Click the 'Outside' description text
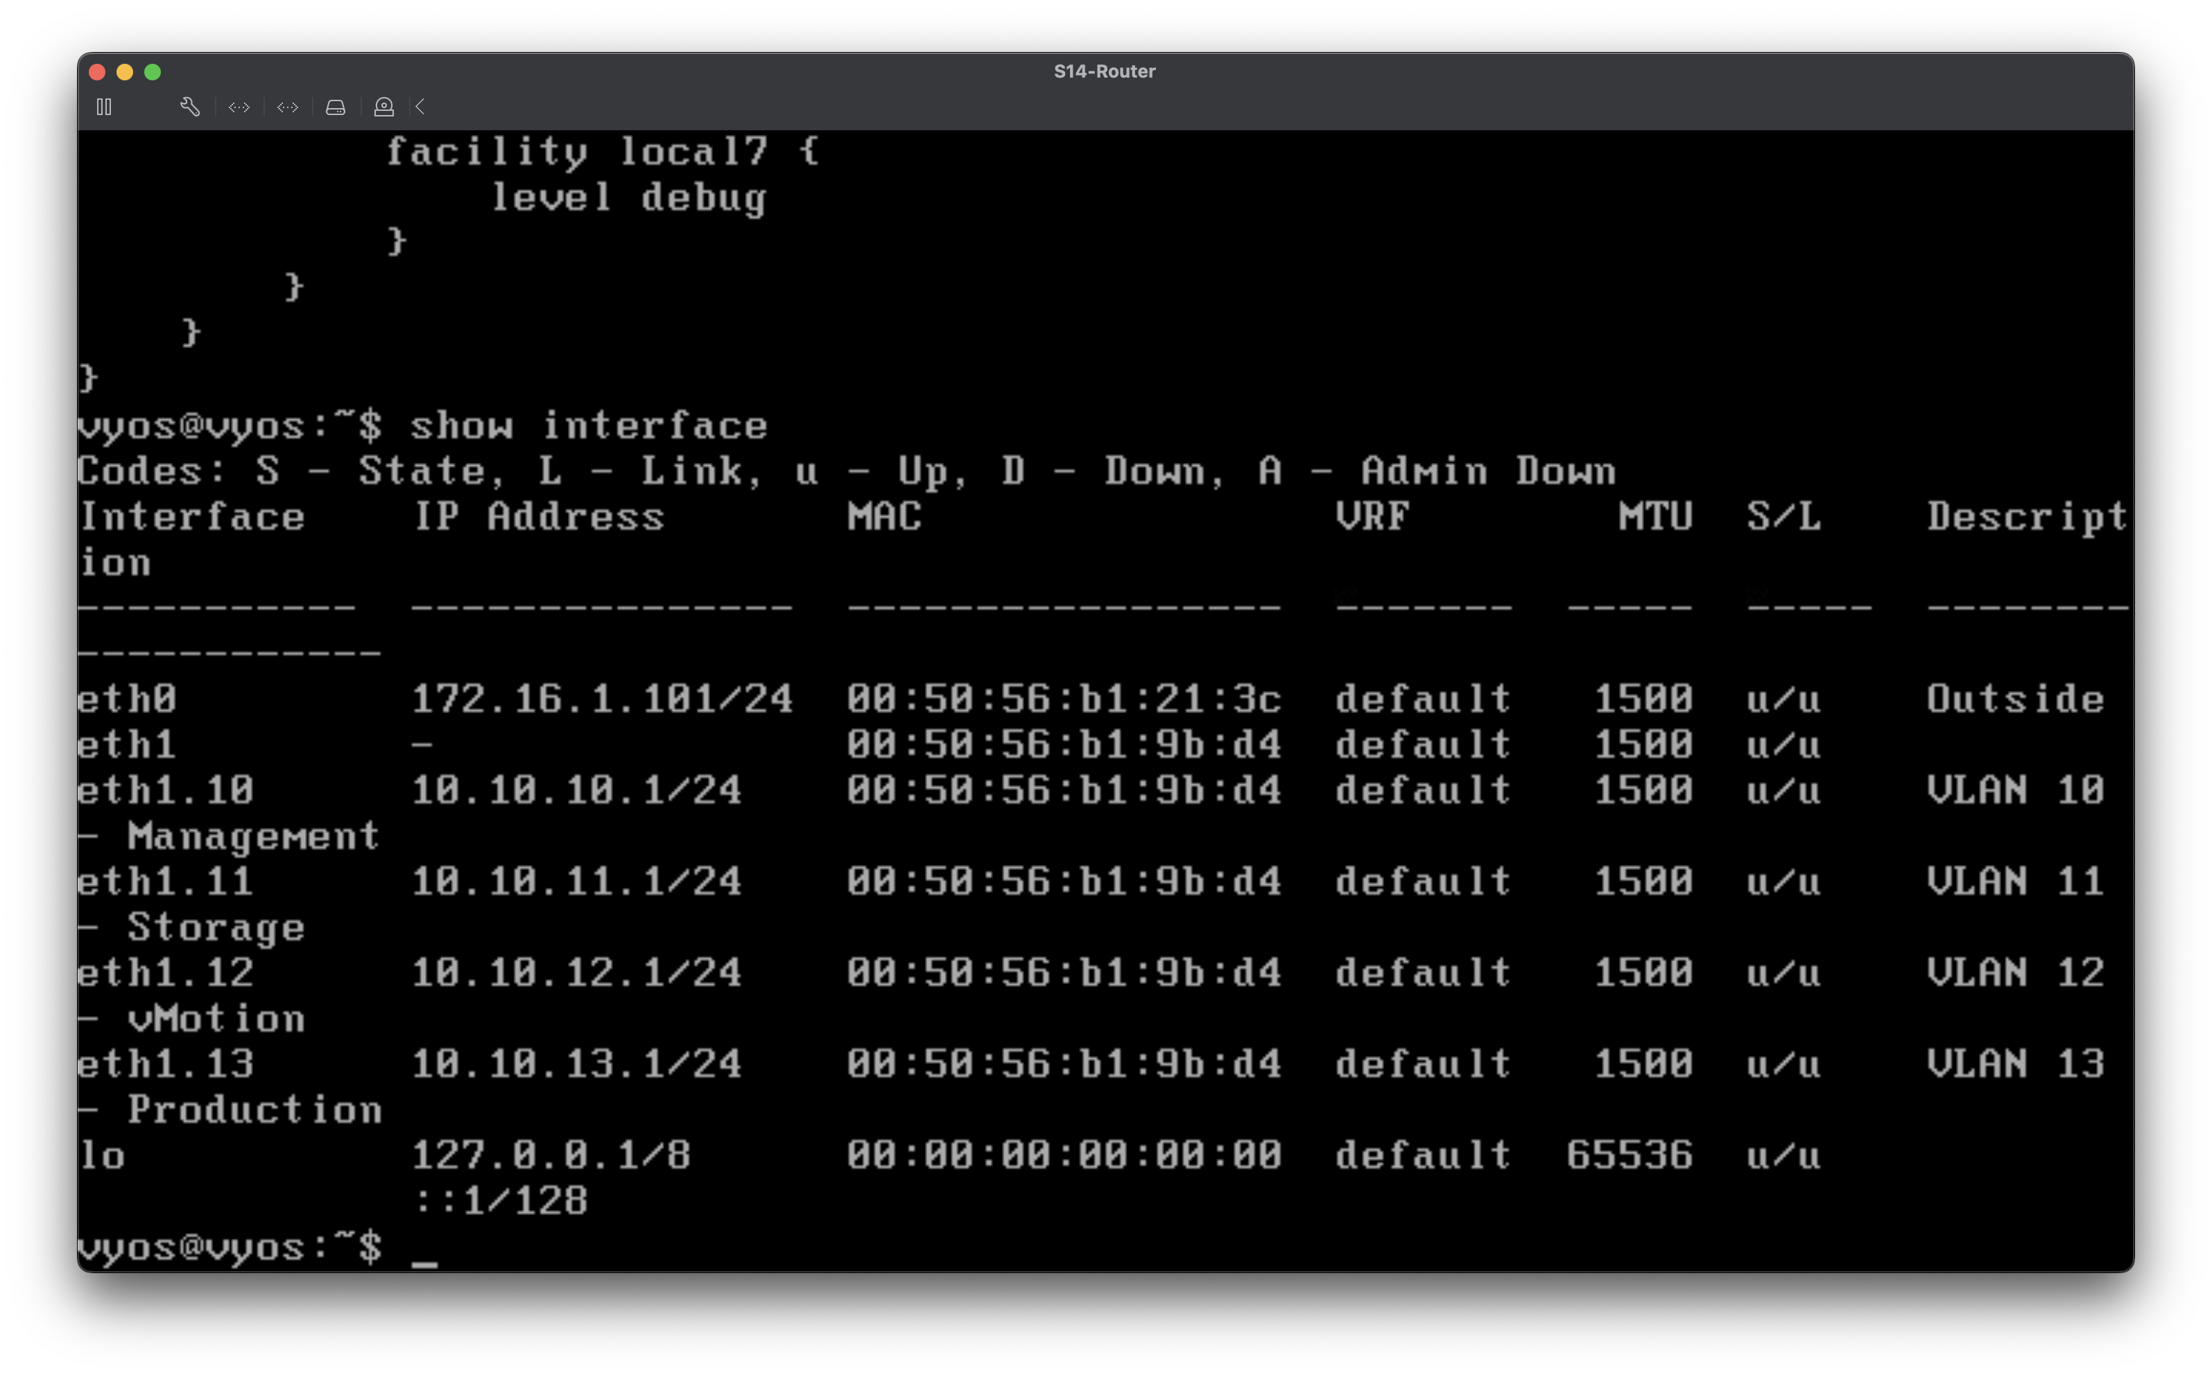 (x=2014, y=699)
